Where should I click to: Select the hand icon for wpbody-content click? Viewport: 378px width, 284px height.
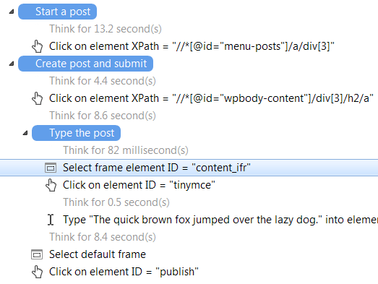(x=37, y=98)
